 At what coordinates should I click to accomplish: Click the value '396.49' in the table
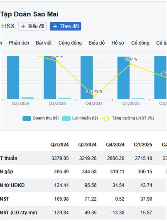pyautogui.click(x=61, y=172)
